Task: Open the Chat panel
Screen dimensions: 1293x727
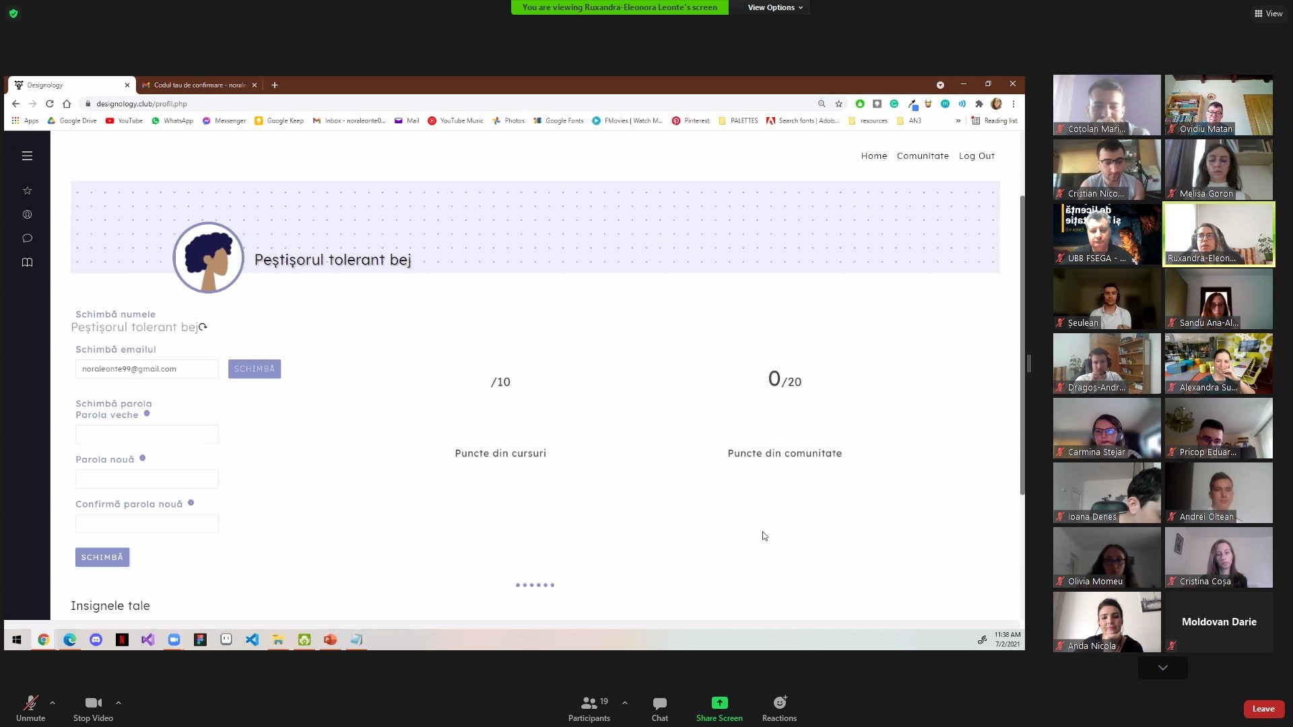Action: (659, 707)
